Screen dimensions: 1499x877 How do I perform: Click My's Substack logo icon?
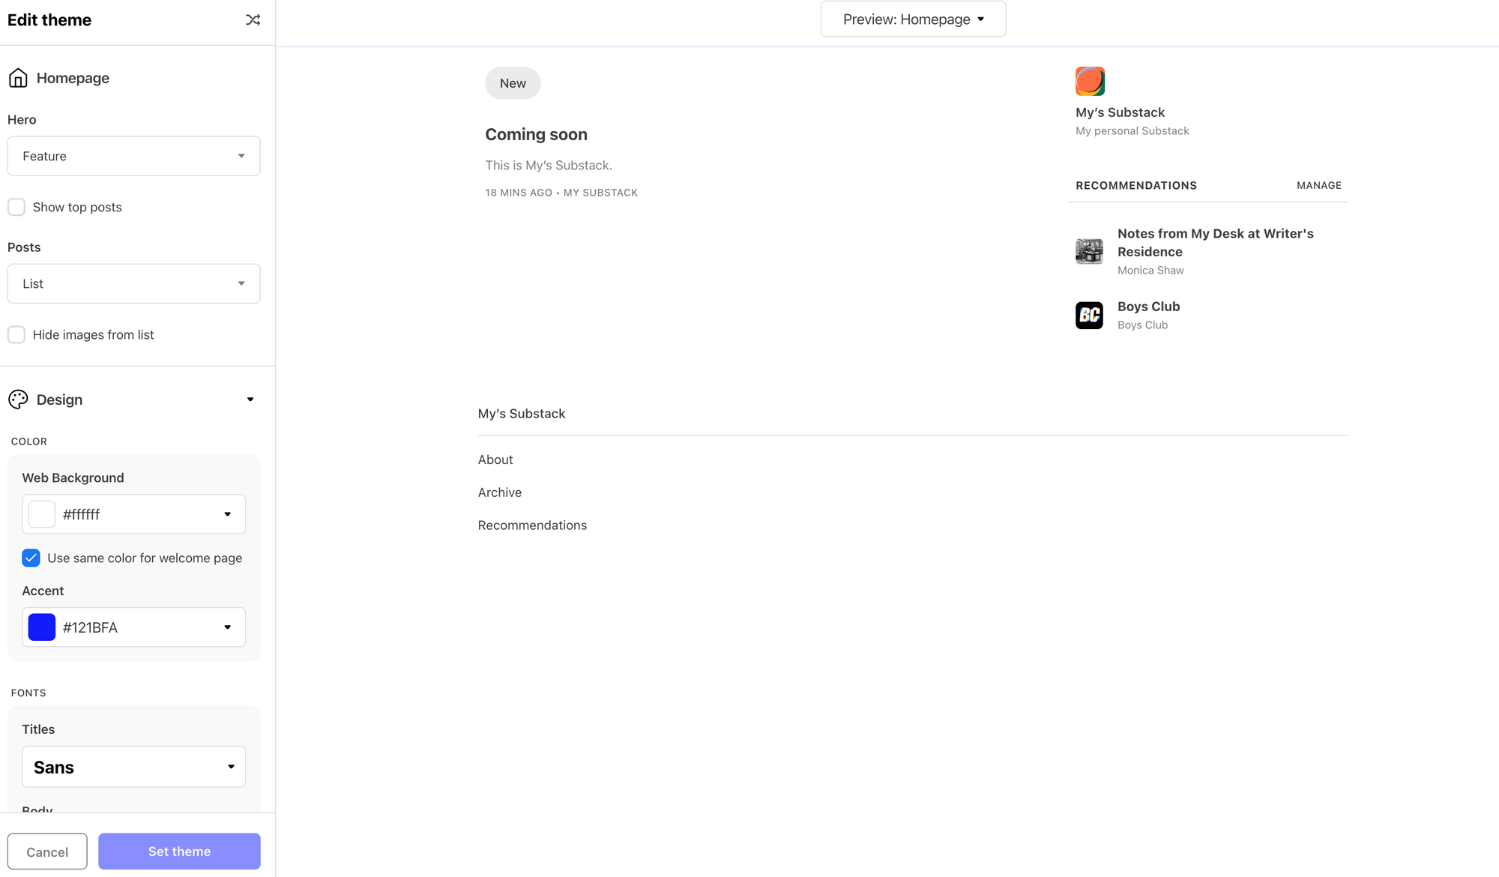point(1090,81)
